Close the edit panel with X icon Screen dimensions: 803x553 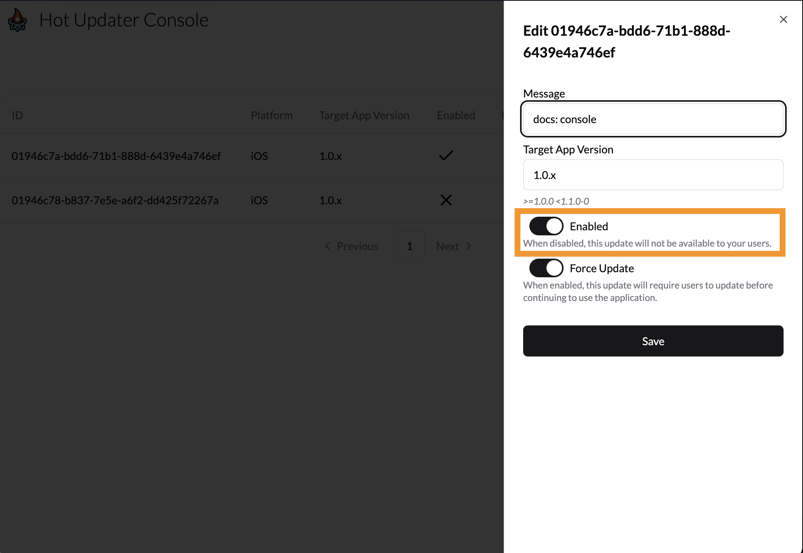(783, 19)
